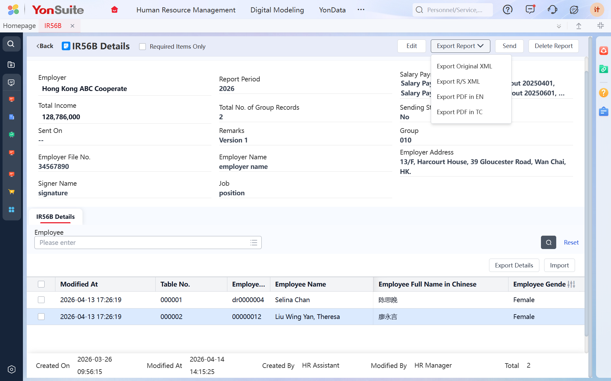Switch to the Homepage tab
This screenshot has height=381, width=611.
[19, 26]
